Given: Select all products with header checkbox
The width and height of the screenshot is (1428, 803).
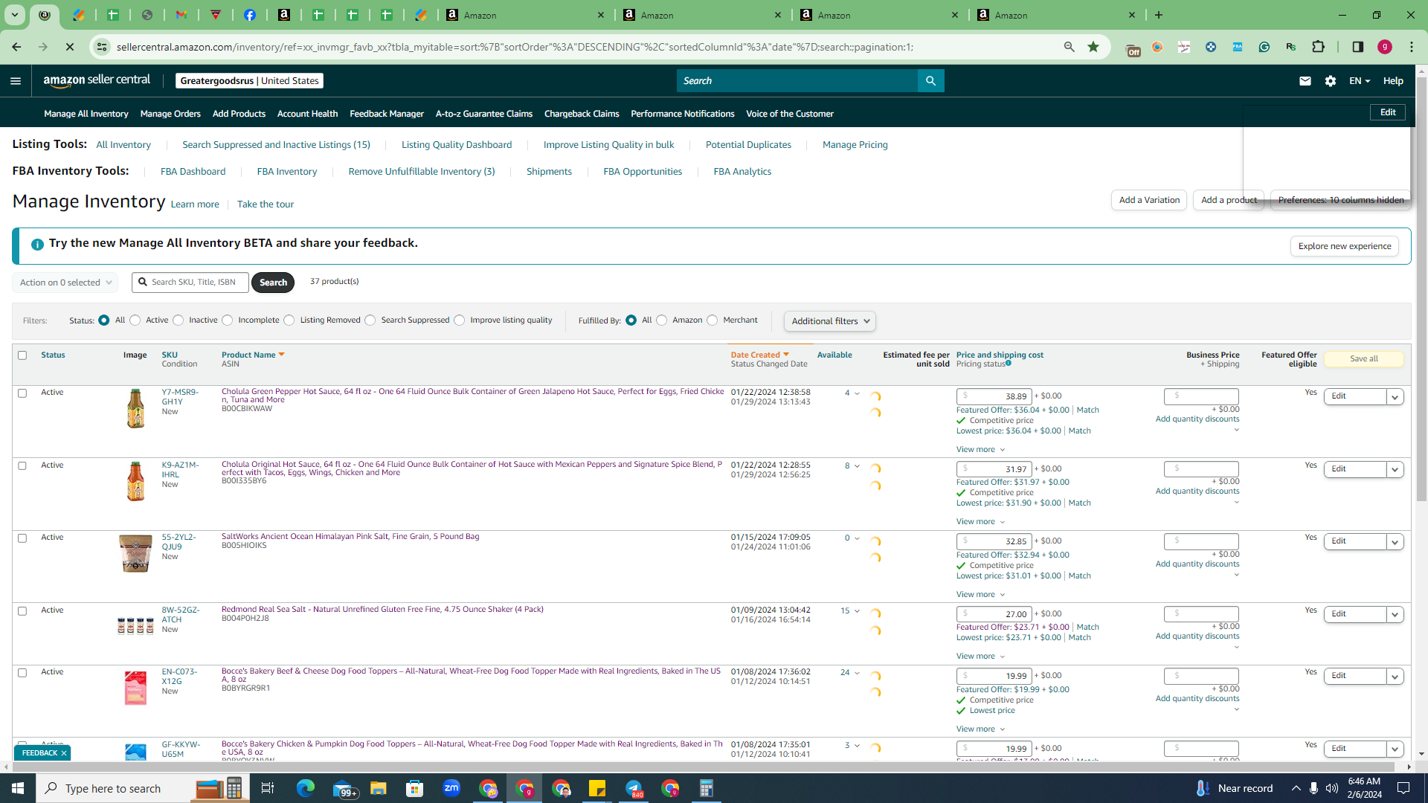Looking at the screenshot, I should (x=22, y=355).
